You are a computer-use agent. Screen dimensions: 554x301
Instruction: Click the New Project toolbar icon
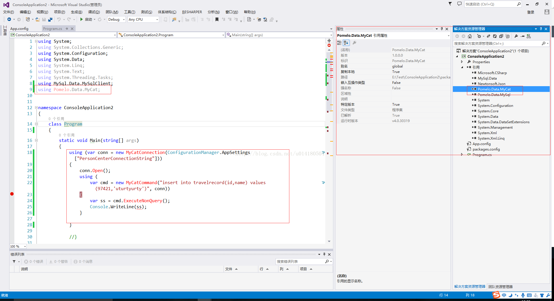[x=28, y=19]
